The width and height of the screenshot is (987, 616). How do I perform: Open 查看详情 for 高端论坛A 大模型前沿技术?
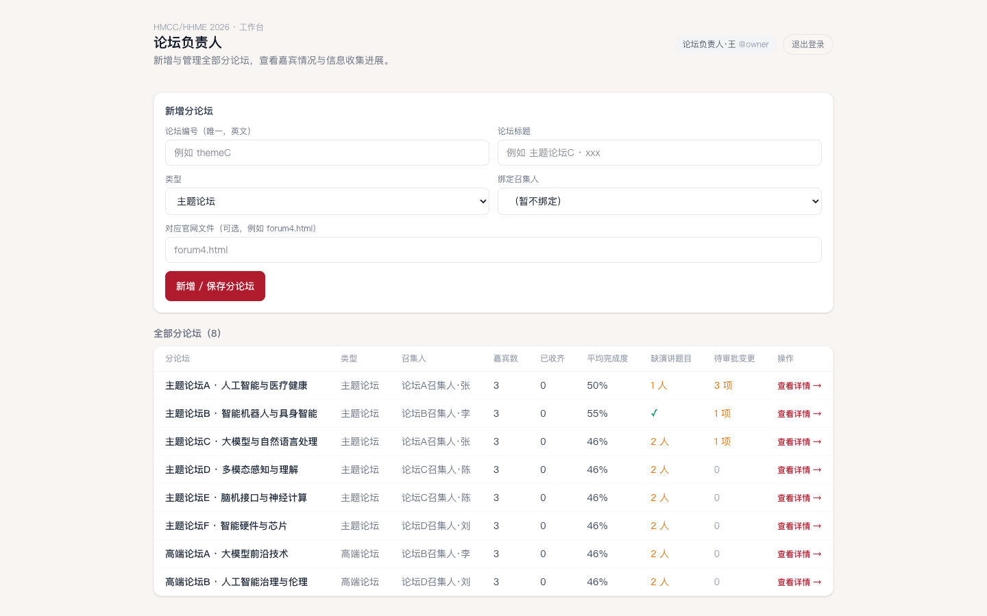799,554
